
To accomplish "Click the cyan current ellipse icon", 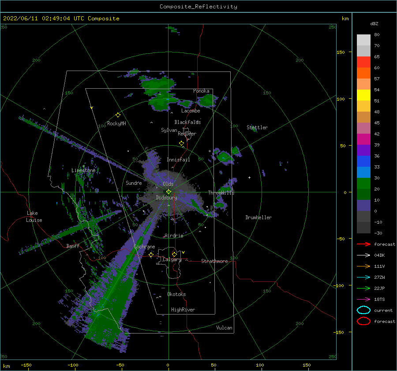I will [x=363, y=310].
